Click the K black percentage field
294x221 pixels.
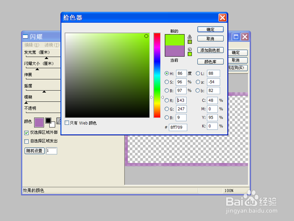point(212,126)
